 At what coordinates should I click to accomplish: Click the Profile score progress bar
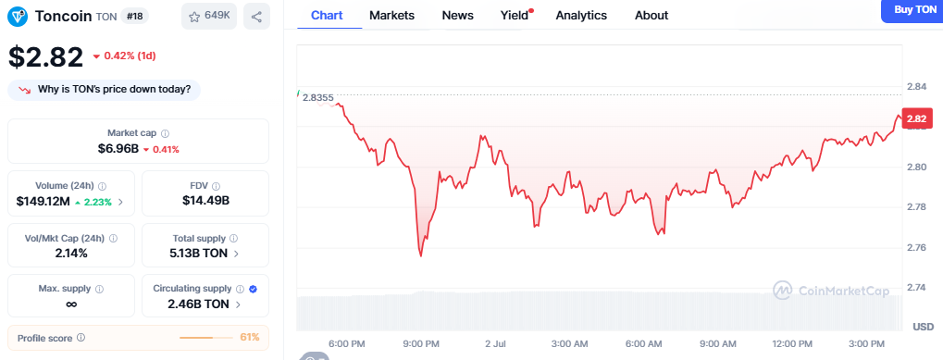[x=206, y=338]
